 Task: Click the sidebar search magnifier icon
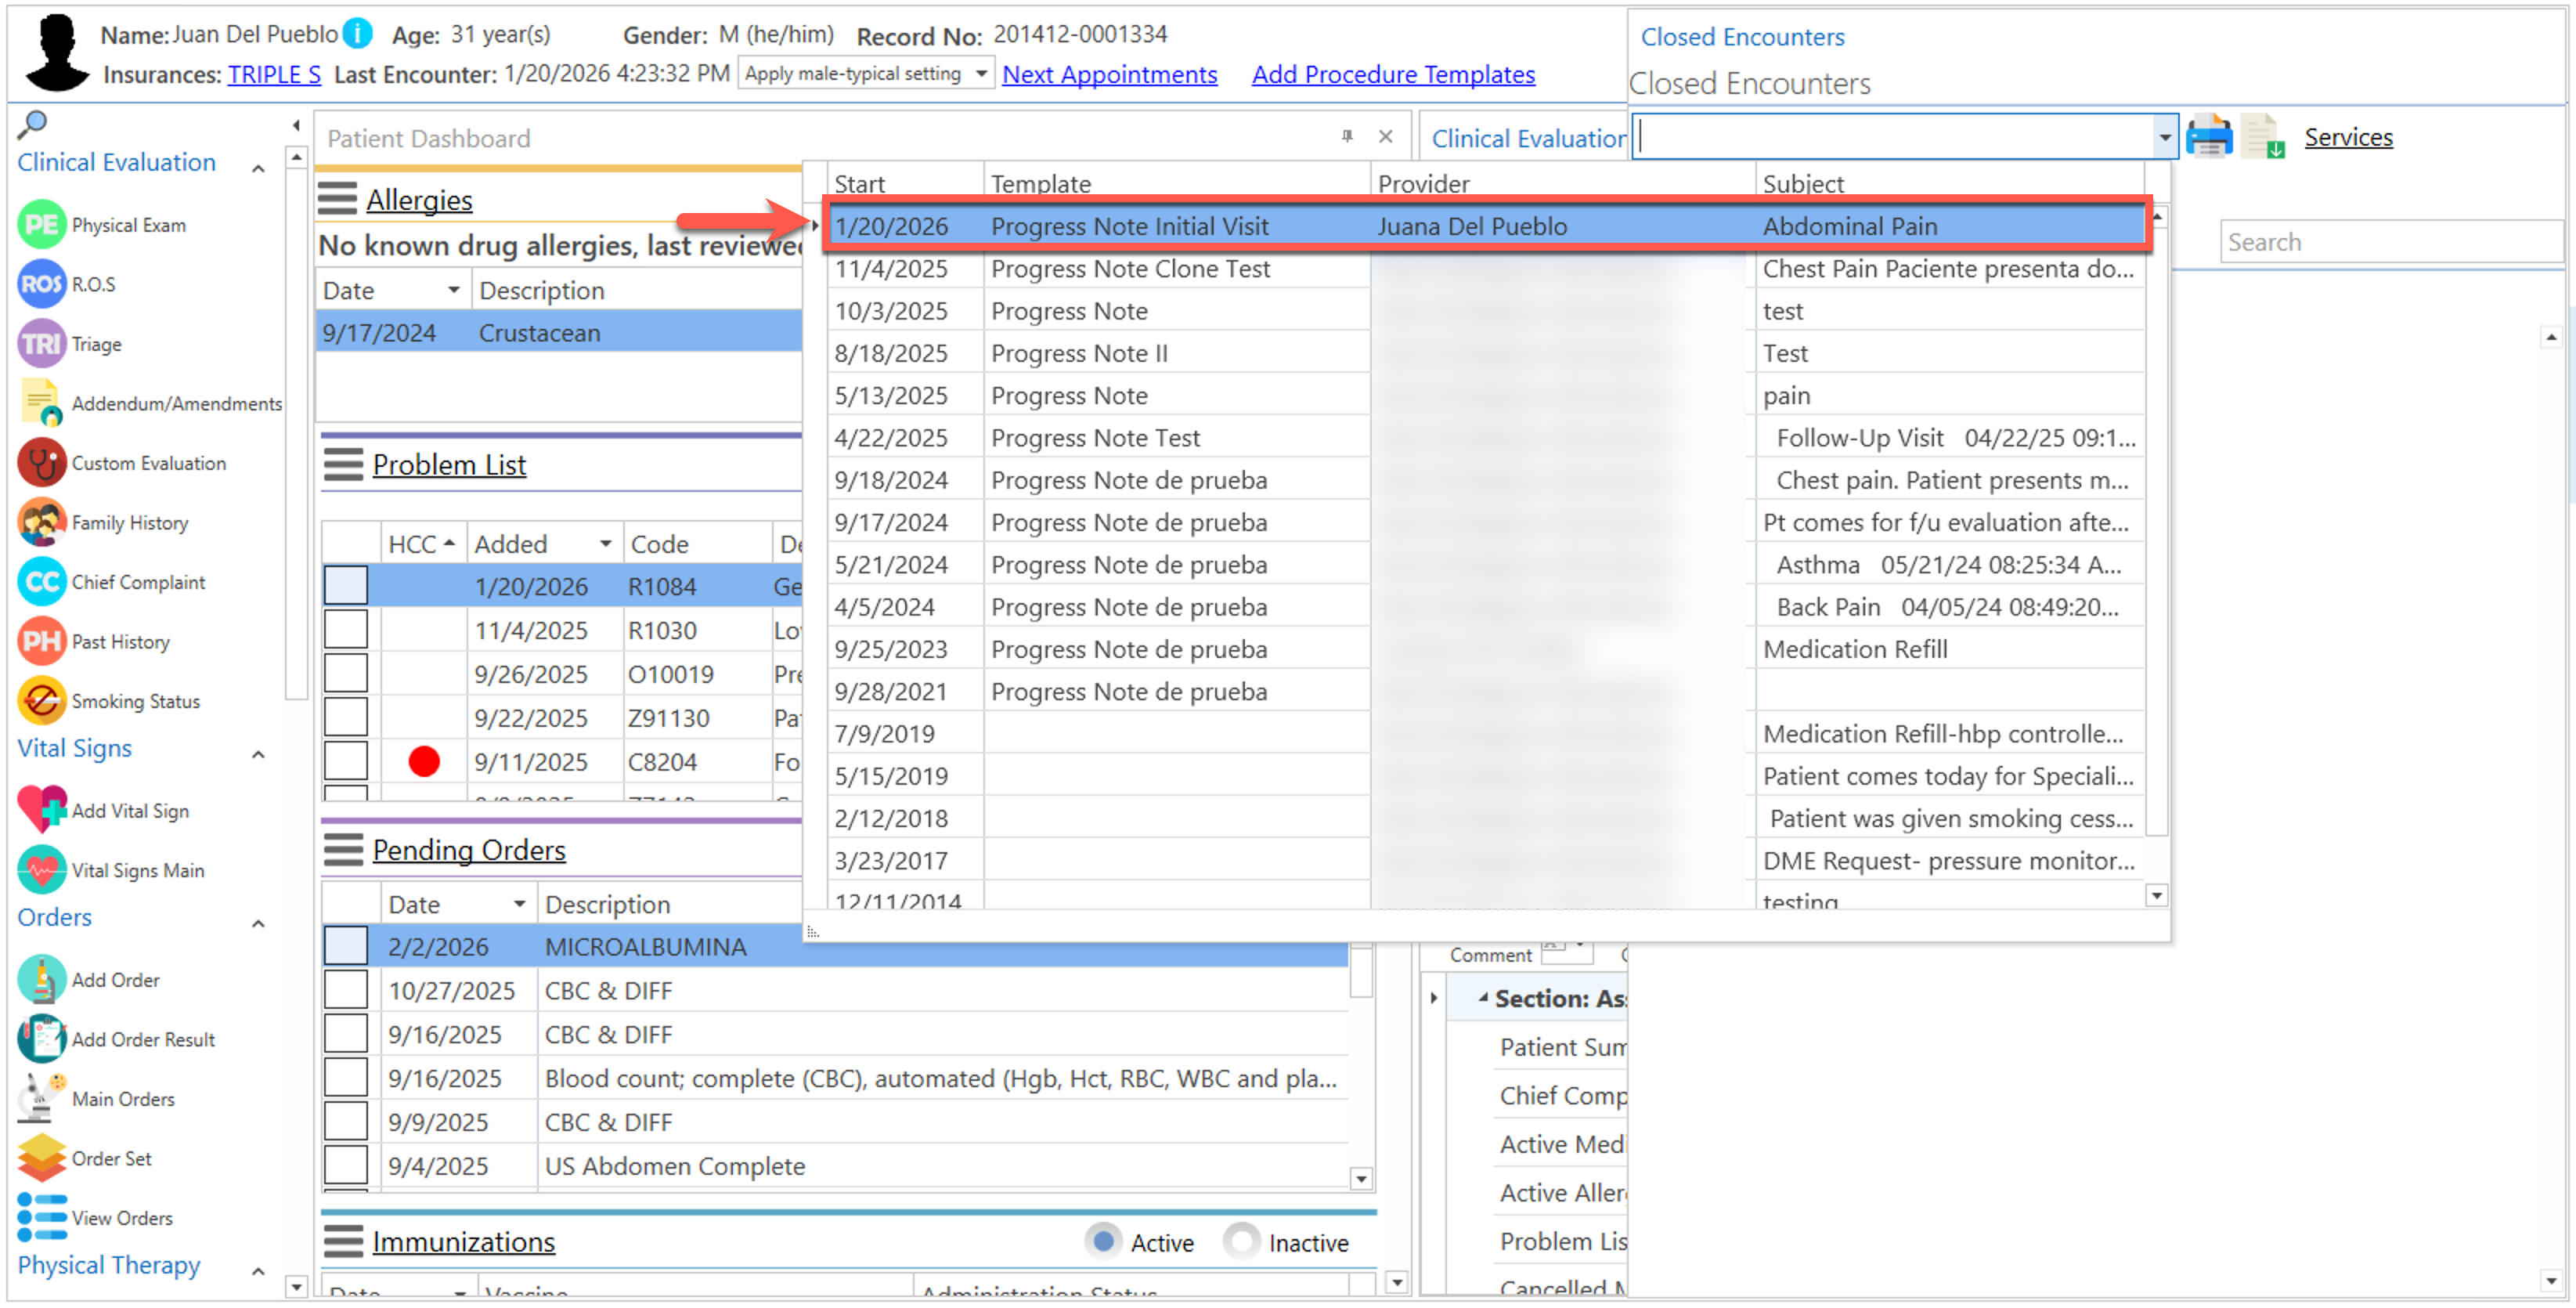tap(33, 124)
